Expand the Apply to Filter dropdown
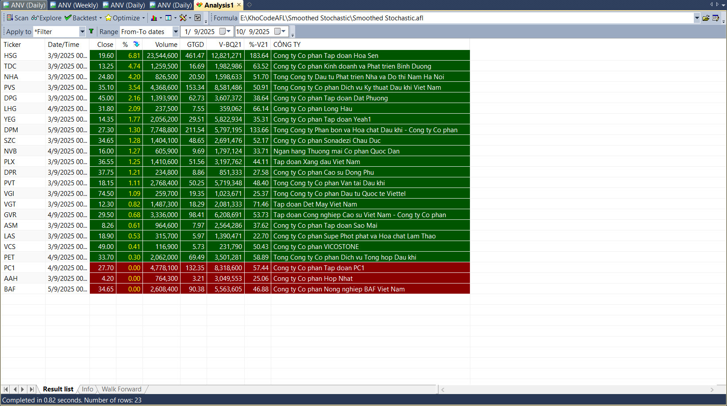Screen dimensions: 727x406 [82, 32]
